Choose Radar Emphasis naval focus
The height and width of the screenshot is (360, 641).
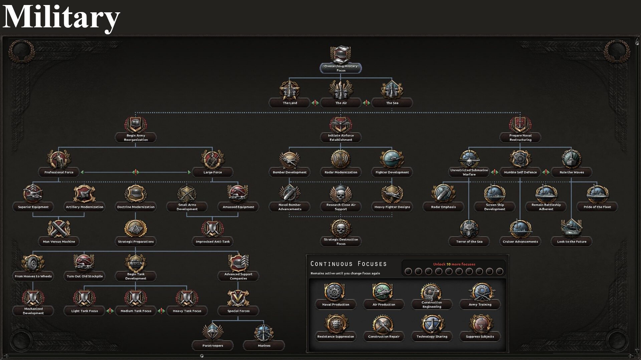tap(443, 198)
